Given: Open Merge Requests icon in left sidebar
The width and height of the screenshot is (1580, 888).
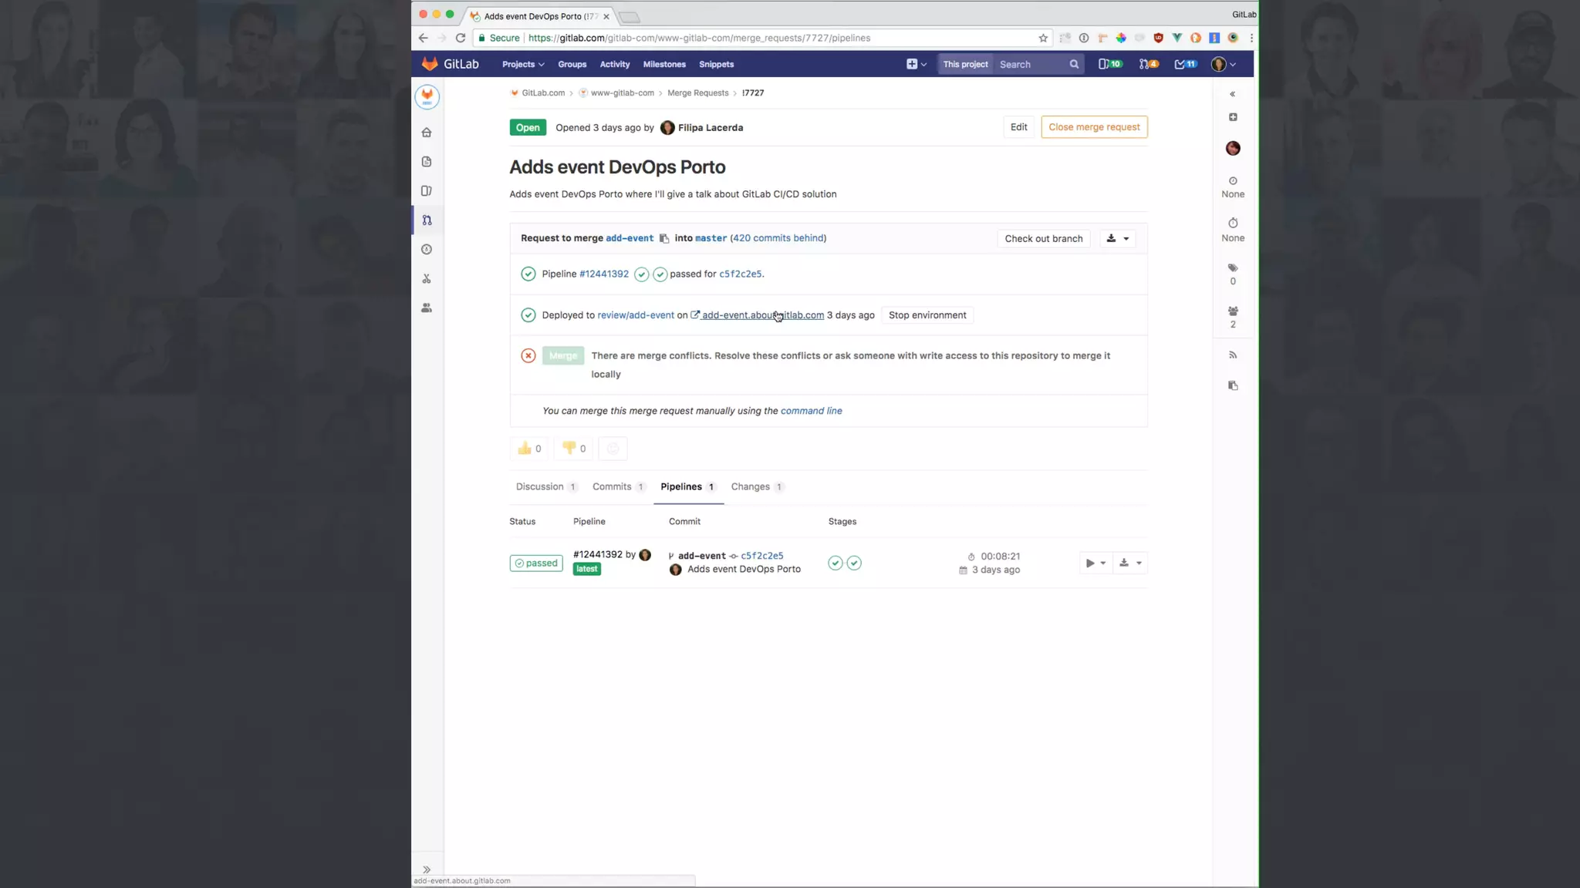Looking at the screenshot, I should pos(427,220).
